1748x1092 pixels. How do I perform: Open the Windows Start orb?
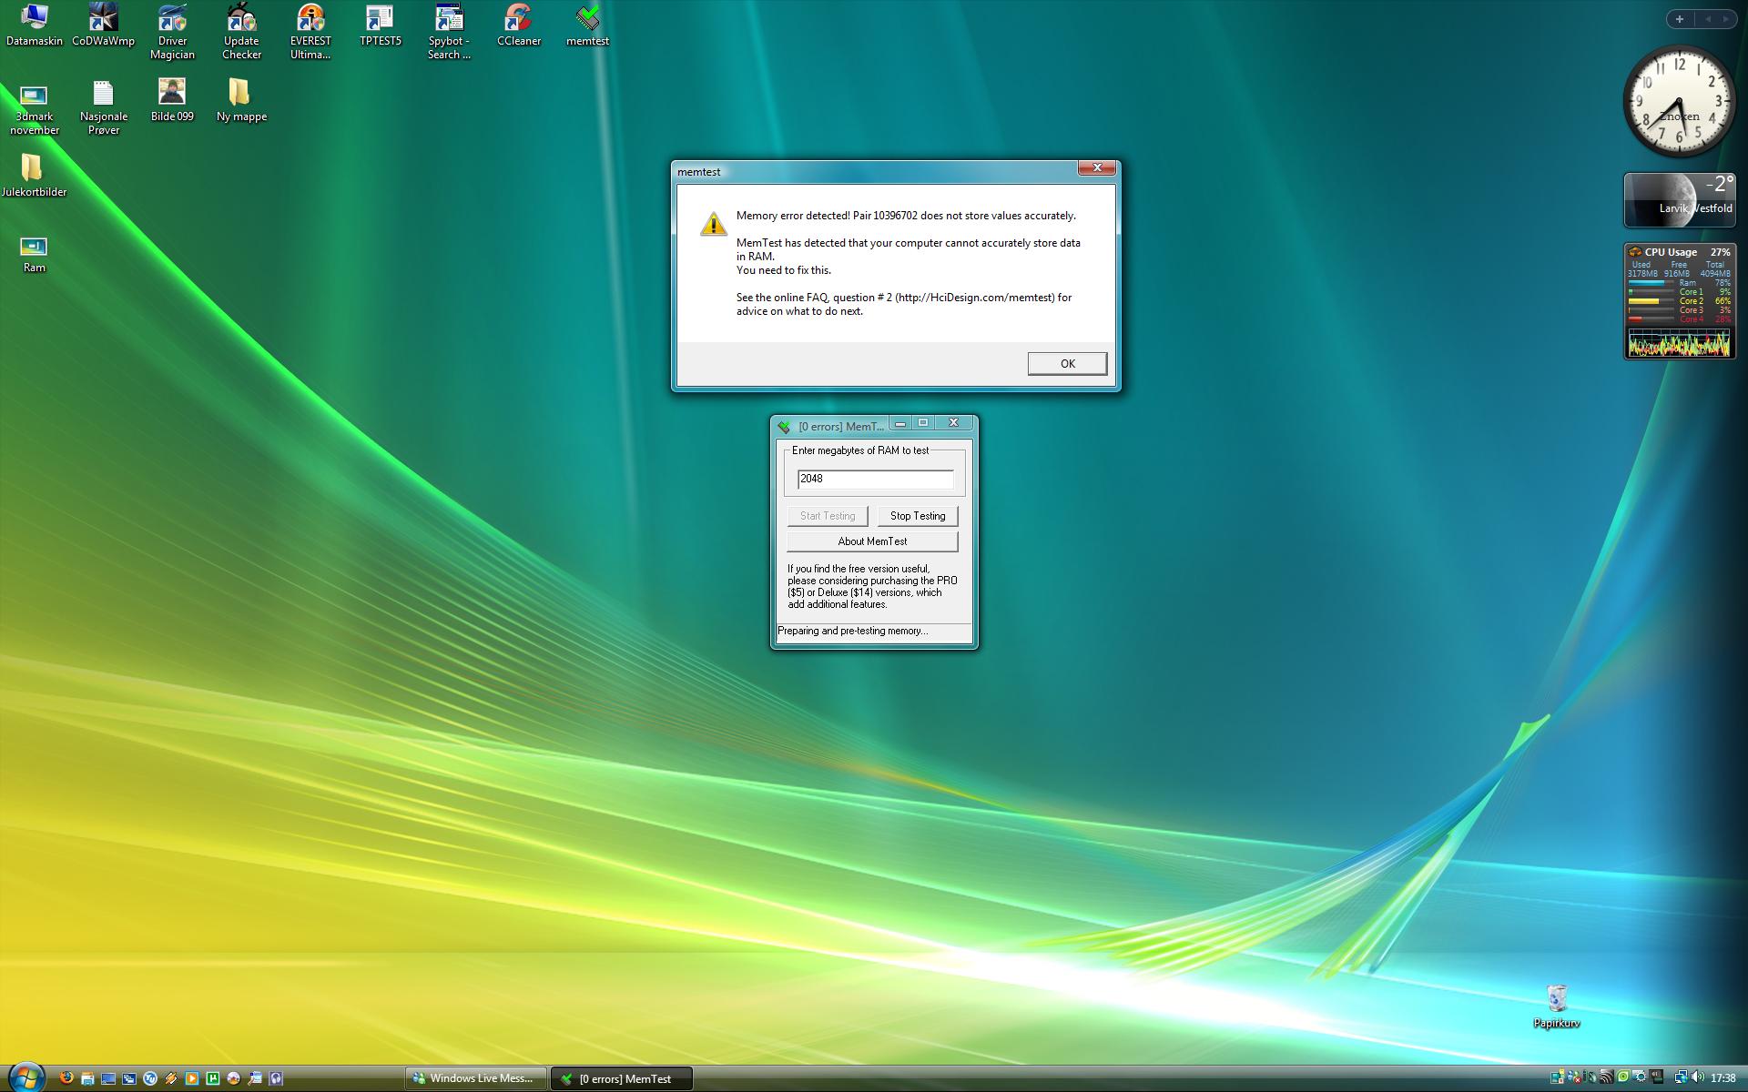(x=26, y=1077)
